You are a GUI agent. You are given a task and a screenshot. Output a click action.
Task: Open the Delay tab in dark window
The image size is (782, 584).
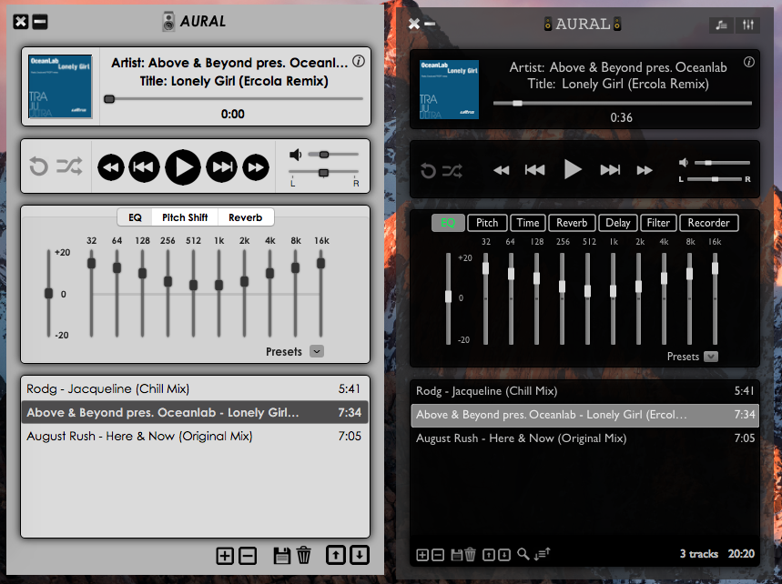pyautogui.click(x=618, y=223)
